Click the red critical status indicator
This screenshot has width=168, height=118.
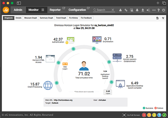144,115
